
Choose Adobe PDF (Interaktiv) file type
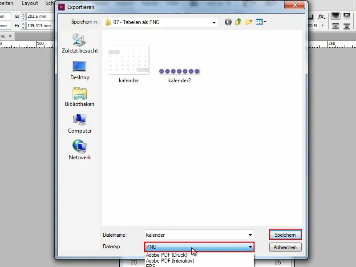pos(170,261)
